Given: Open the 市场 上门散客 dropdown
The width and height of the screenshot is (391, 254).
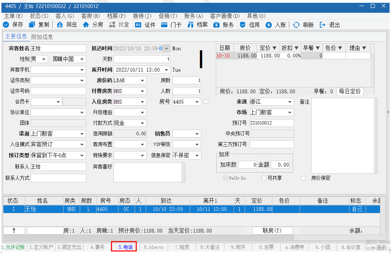Looking at the screenshot, I should tap(290, 112).
